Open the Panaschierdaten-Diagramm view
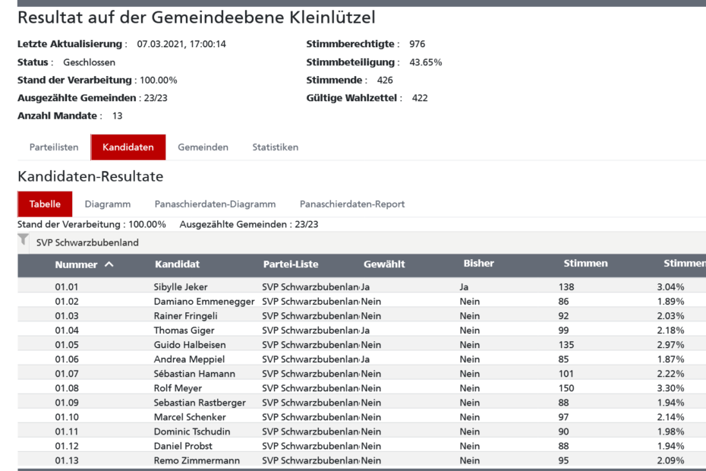Screen dimensions: 706x471 [x=215, y=204]
